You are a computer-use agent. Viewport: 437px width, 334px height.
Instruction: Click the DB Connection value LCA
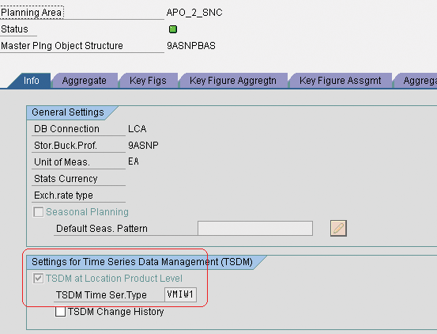(x=138, y=129)
